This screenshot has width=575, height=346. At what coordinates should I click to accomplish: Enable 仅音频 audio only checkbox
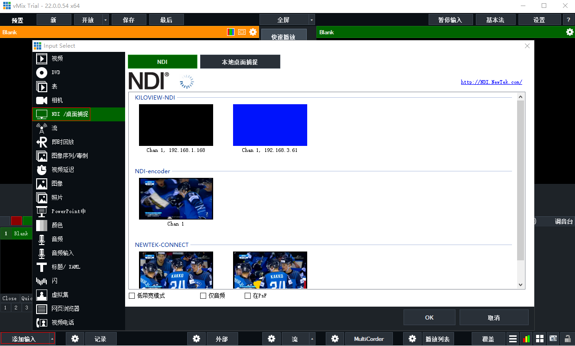click(x=203, y=296)
